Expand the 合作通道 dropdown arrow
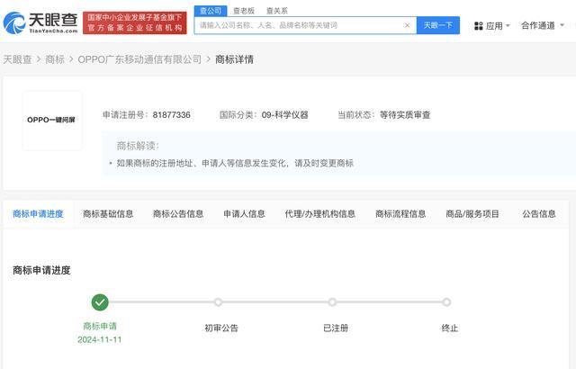This screenshot has height=369, width=576. (x=562, y=25)
